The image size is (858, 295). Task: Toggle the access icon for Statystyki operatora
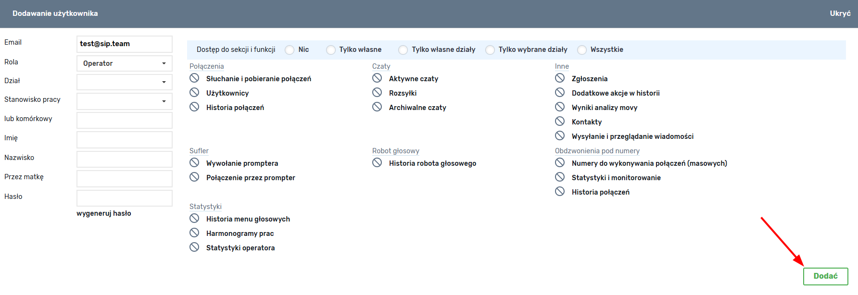(x=194, y=247)
